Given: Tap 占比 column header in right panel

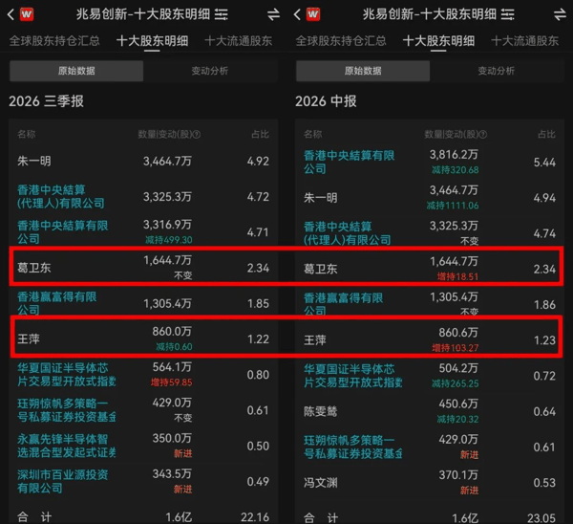Looking at the screenshot, I should (x=546, y=135).
